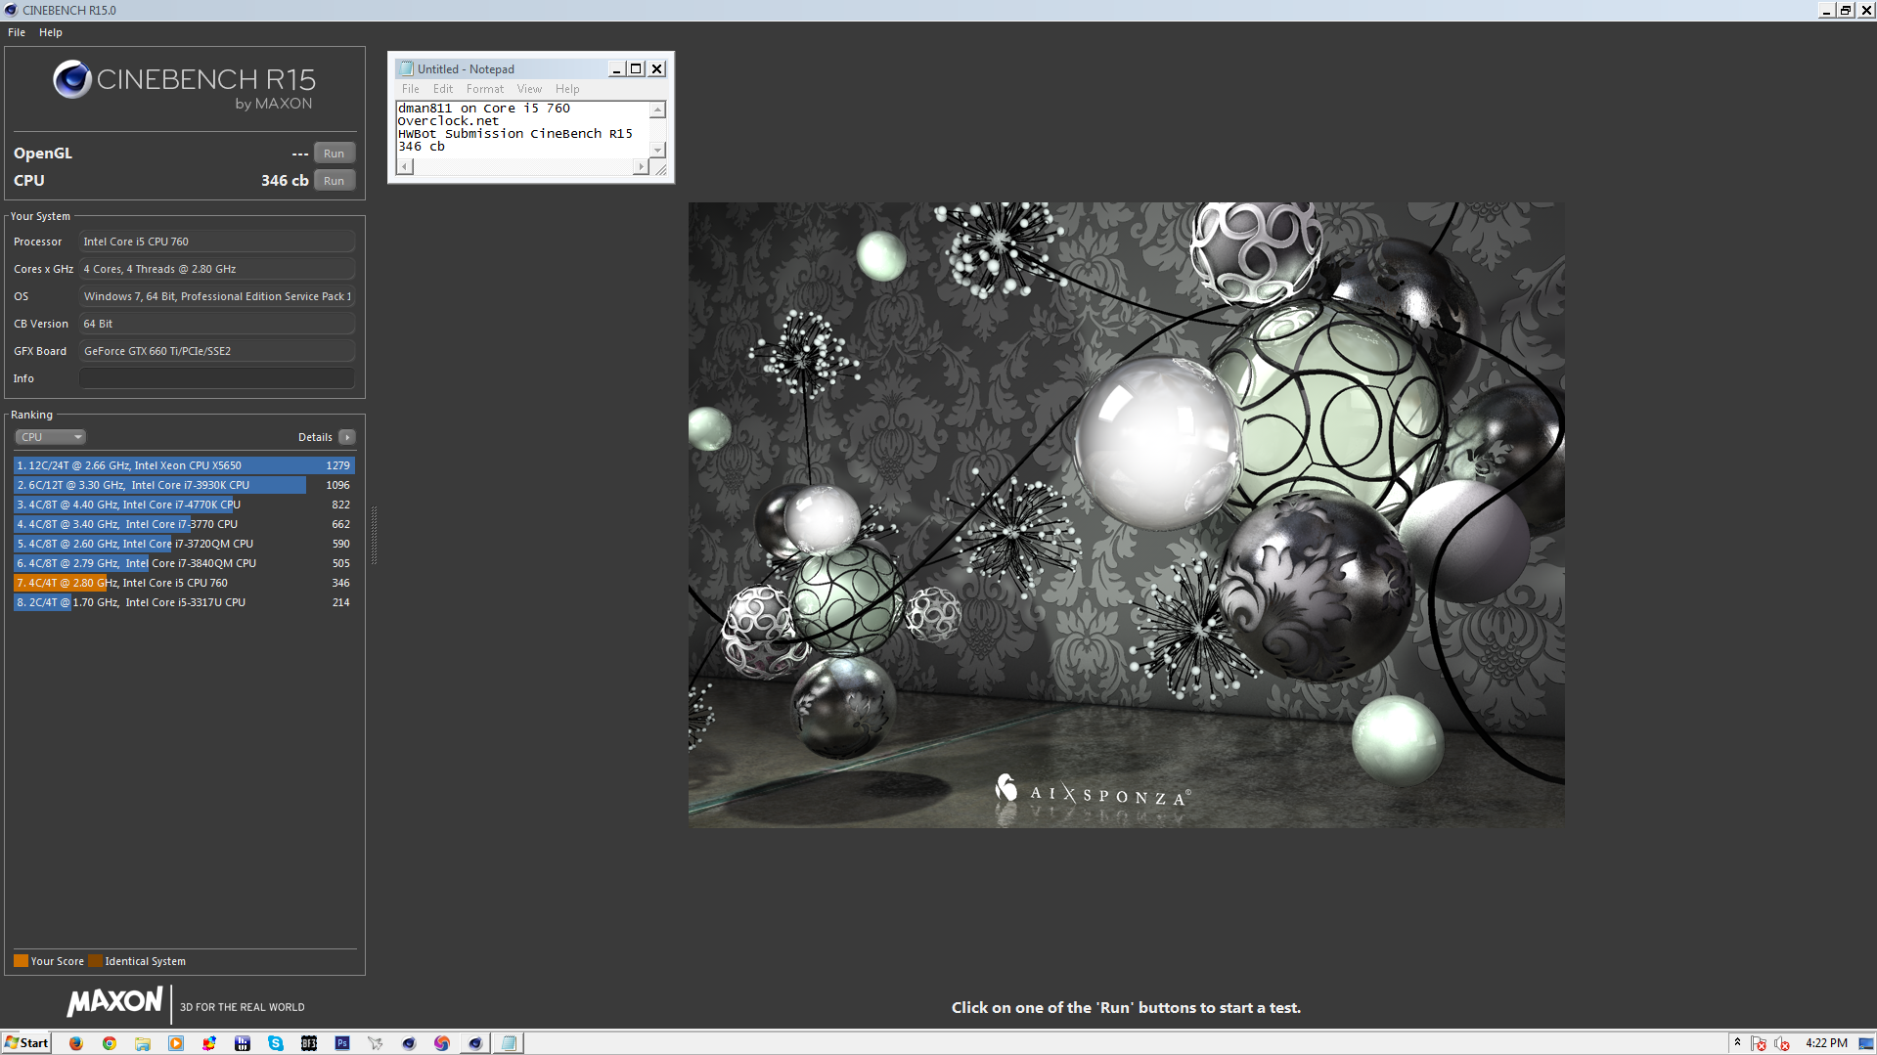Click the Cinebench R15 logo icon
This screenshot has width=1877, height=1055.
(x=72, y=79)
